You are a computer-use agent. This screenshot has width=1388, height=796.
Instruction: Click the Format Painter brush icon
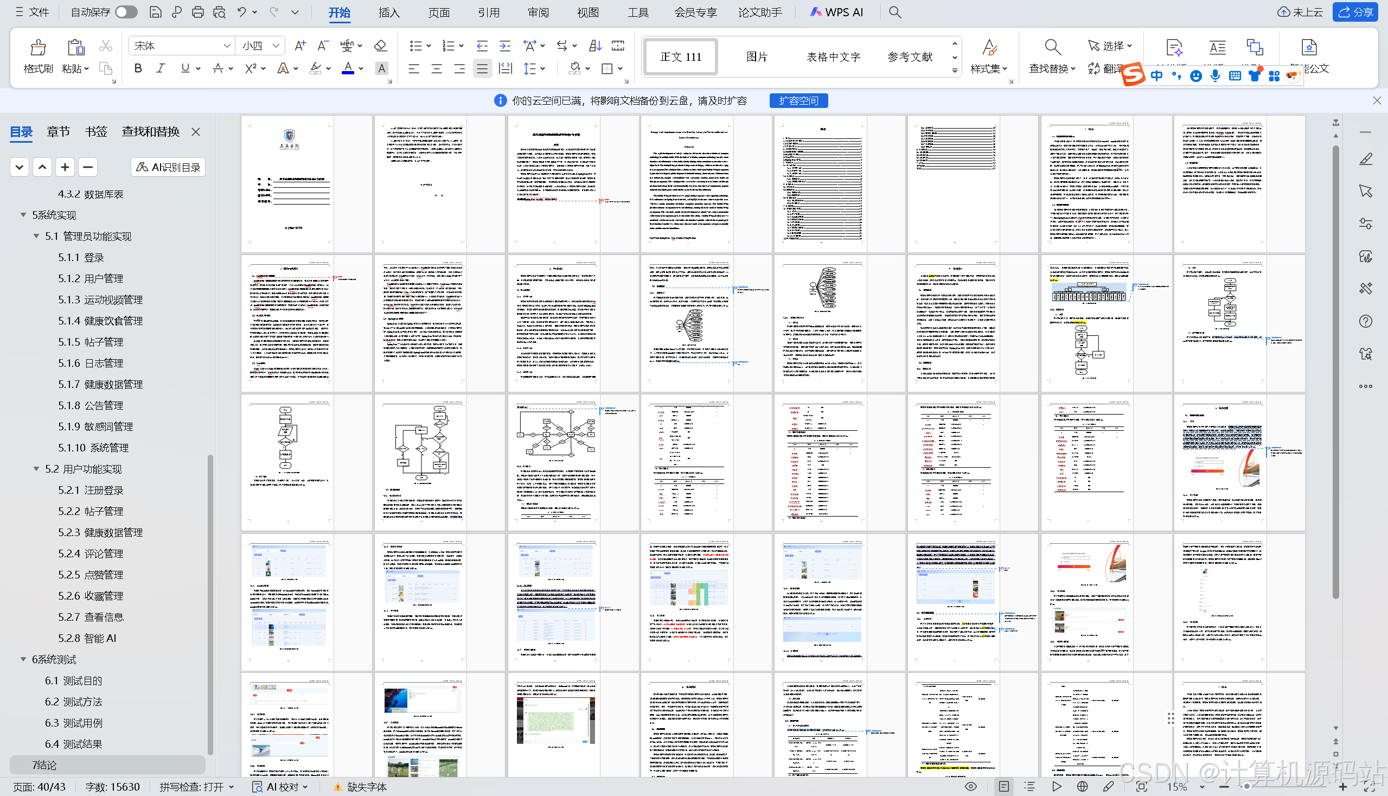pyautogui.click(x=38, y=48)
